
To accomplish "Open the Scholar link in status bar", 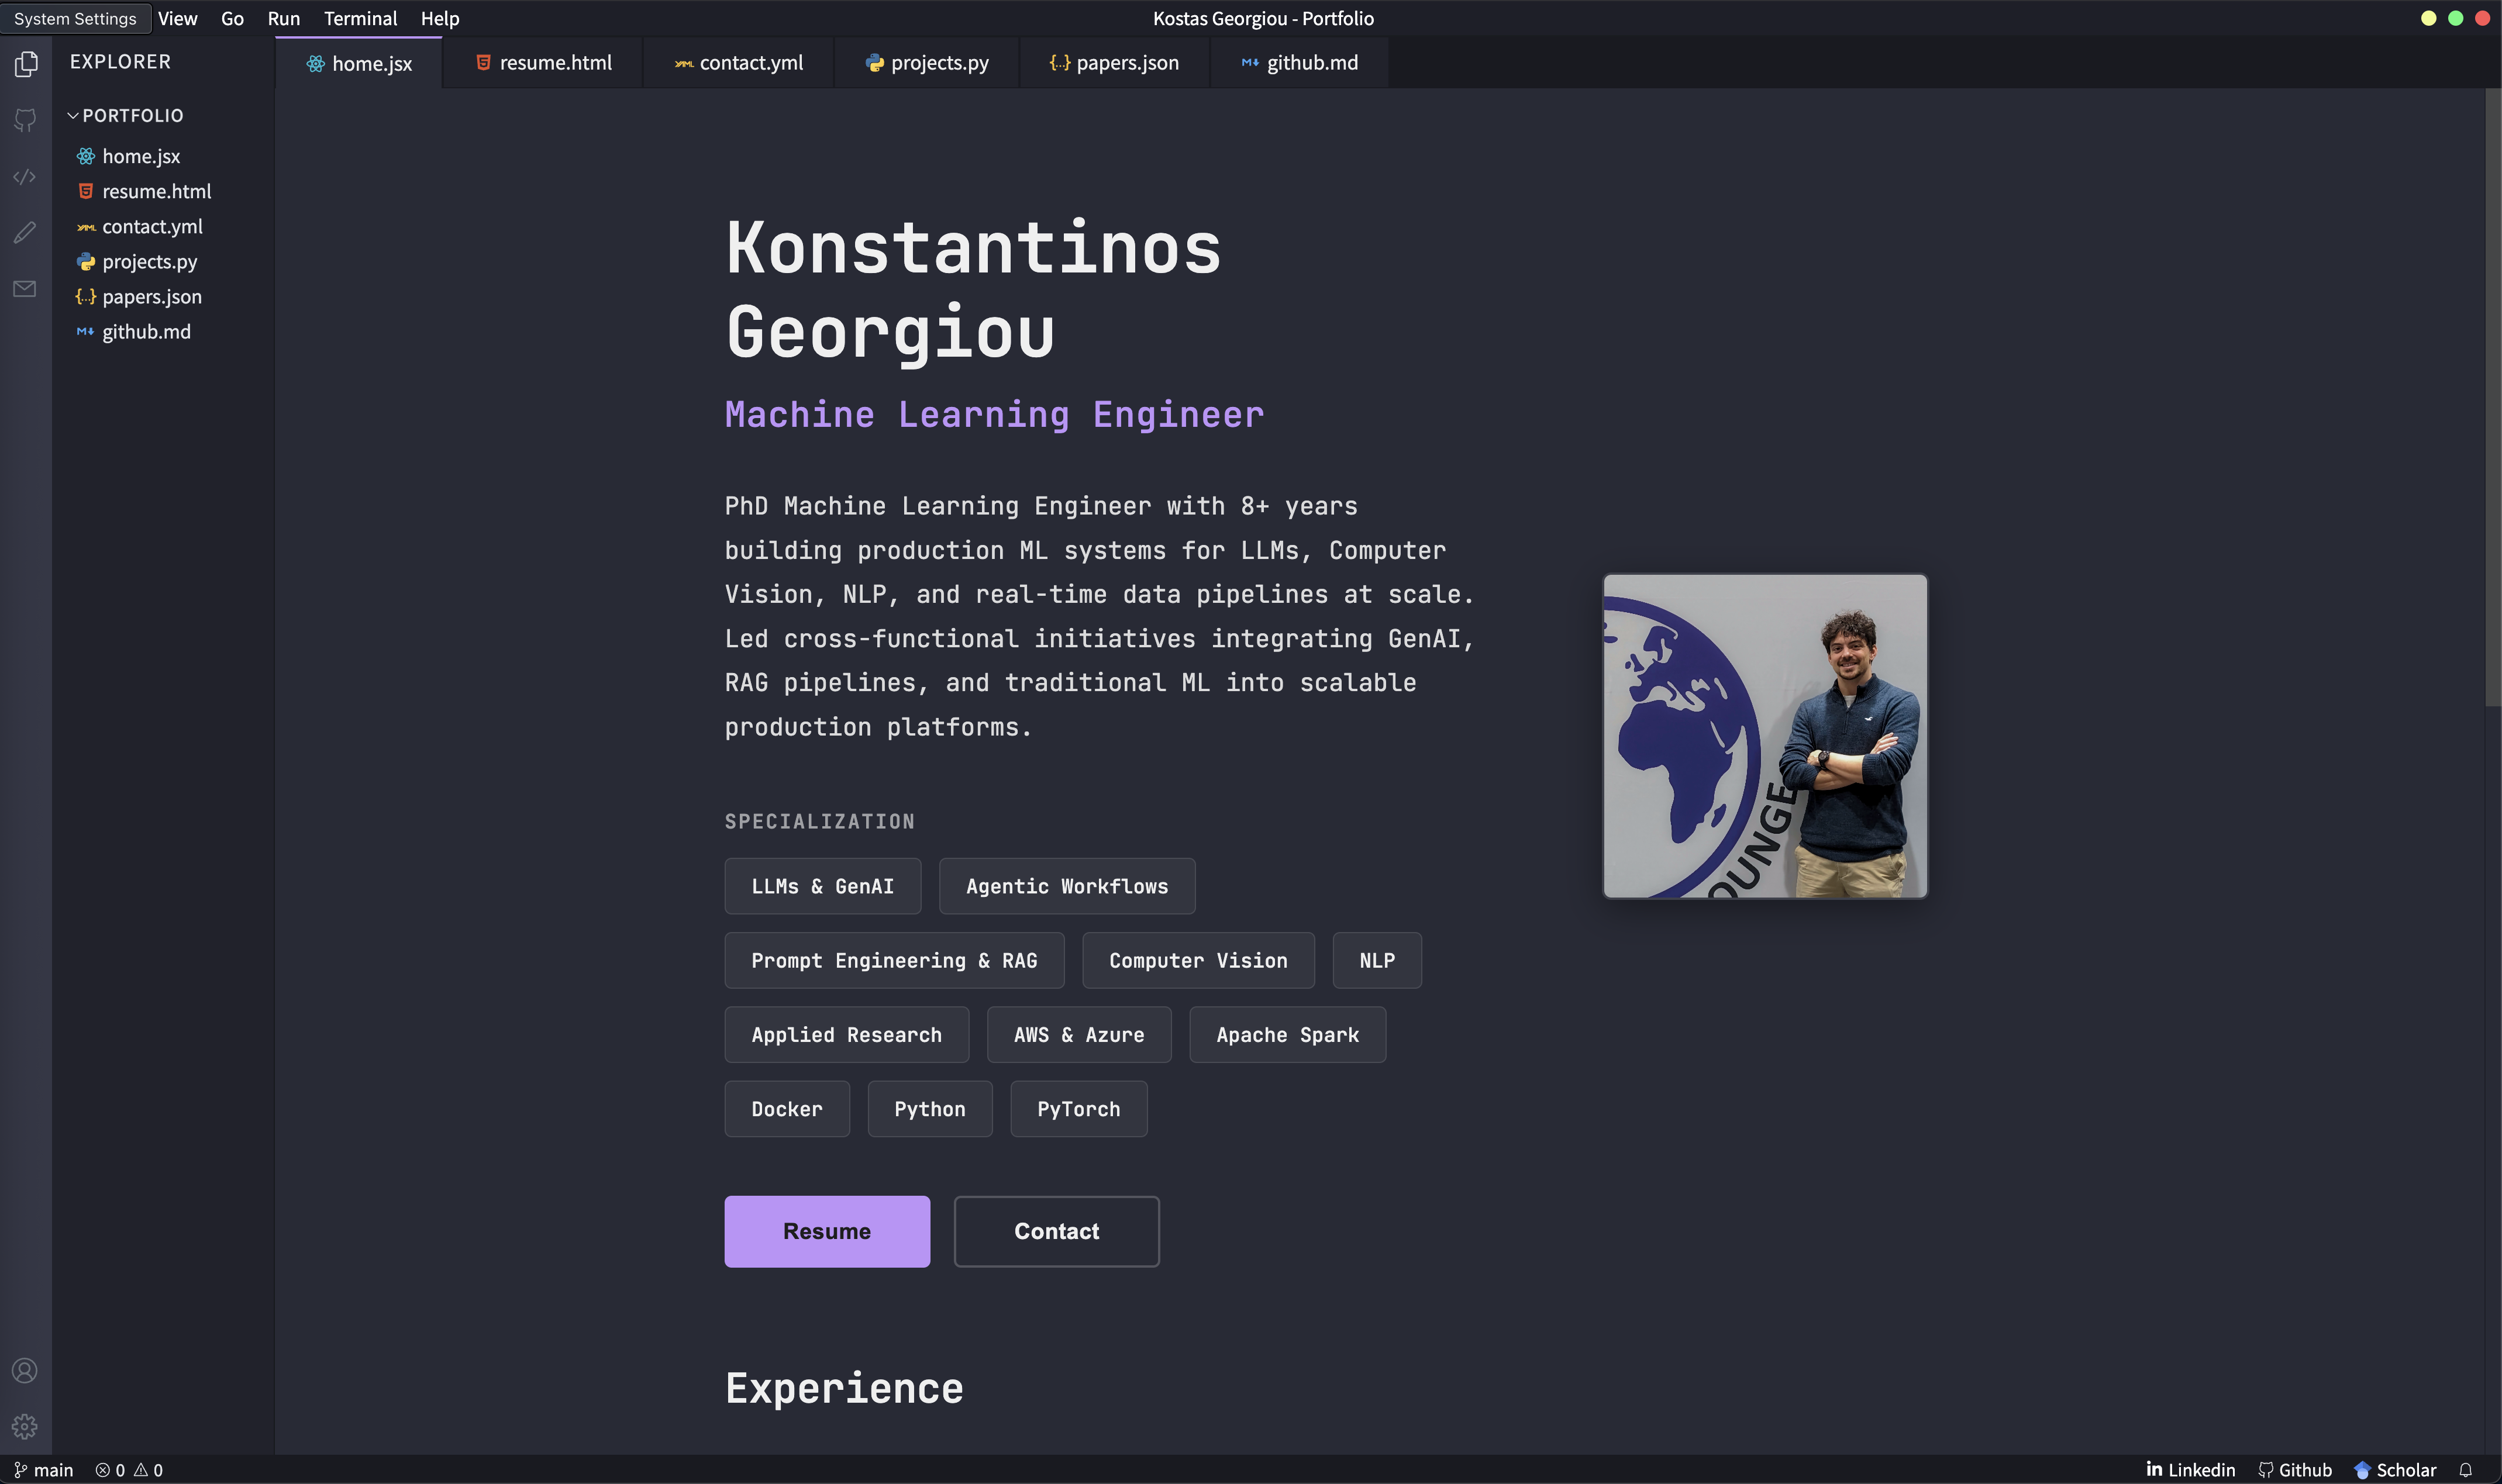I will coord(2395,1470).
